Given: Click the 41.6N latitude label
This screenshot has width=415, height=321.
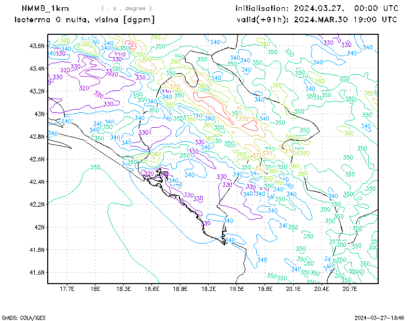Looking at the screenshot, I should coord(37,273).
